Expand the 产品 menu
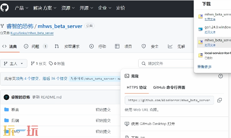Screen dimensions: 231x138 pyautogui.click(x=21, y=8)
